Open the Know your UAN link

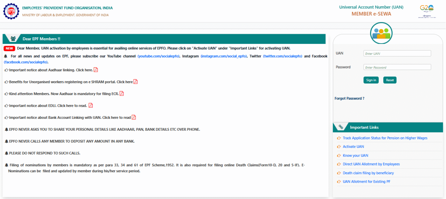[355, 155]
